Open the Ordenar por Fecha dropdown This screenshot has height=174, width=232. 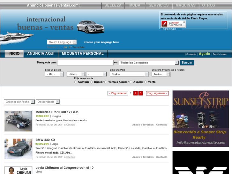click(19, 102)
